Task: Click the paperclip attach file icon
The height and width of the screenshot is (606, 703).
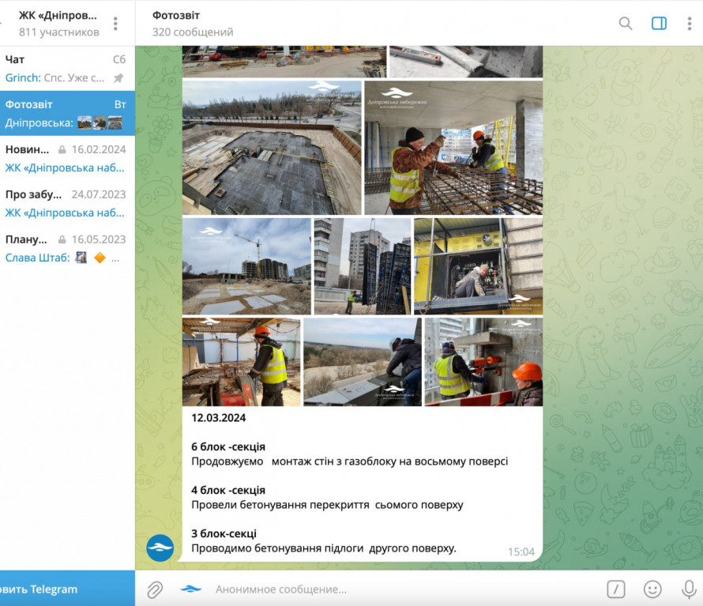Action: 155,589
